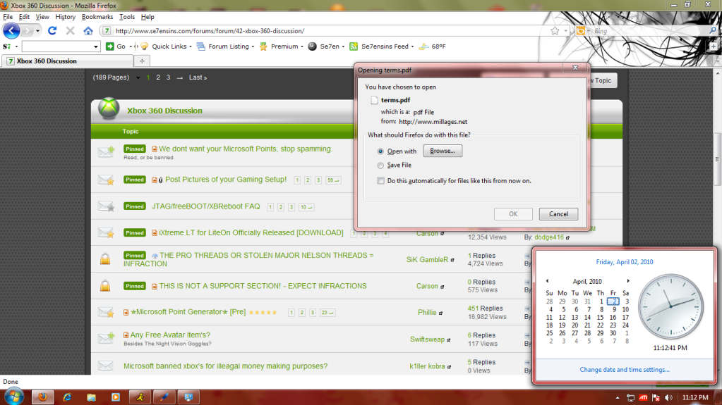Viewport: 722px width, 405px height.
Task: Go to the Last page link
Action: pos(198,77)
